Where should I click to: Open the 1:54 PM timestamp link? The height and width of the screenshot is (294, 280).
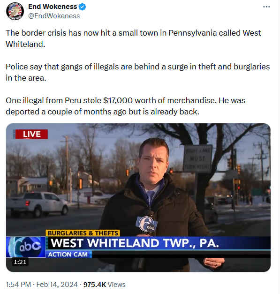tap(18, 285)
